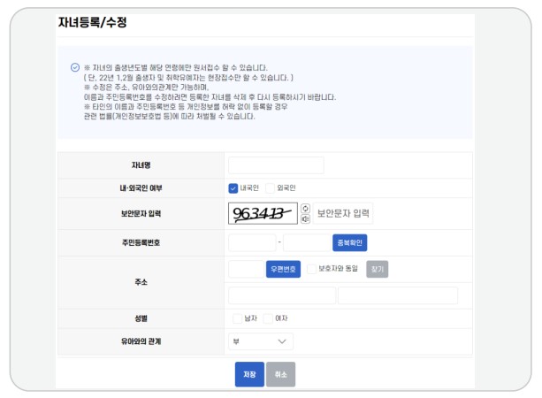Play the captcha audio speaker icon
Viewport: 542px width, 398px height.
(x=305, y=218)
